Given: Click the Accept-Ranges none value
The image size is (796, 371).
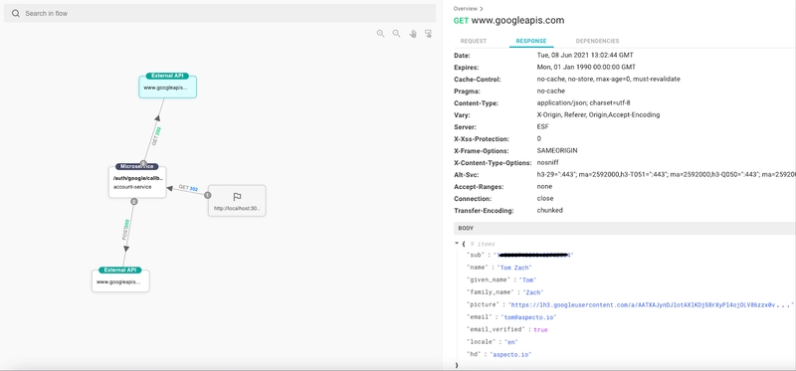Looking at the screenshot, I should pos(543,186).
